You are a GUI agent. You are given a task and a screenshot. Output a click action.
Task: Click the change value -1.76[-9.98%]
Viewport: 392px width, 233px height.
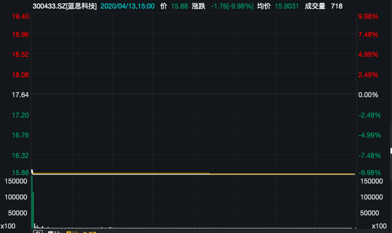(232, 6)
